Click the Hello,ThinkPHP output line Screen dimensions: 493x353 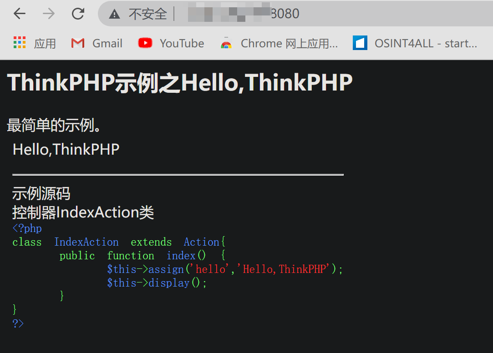click(x=66, y=149)
